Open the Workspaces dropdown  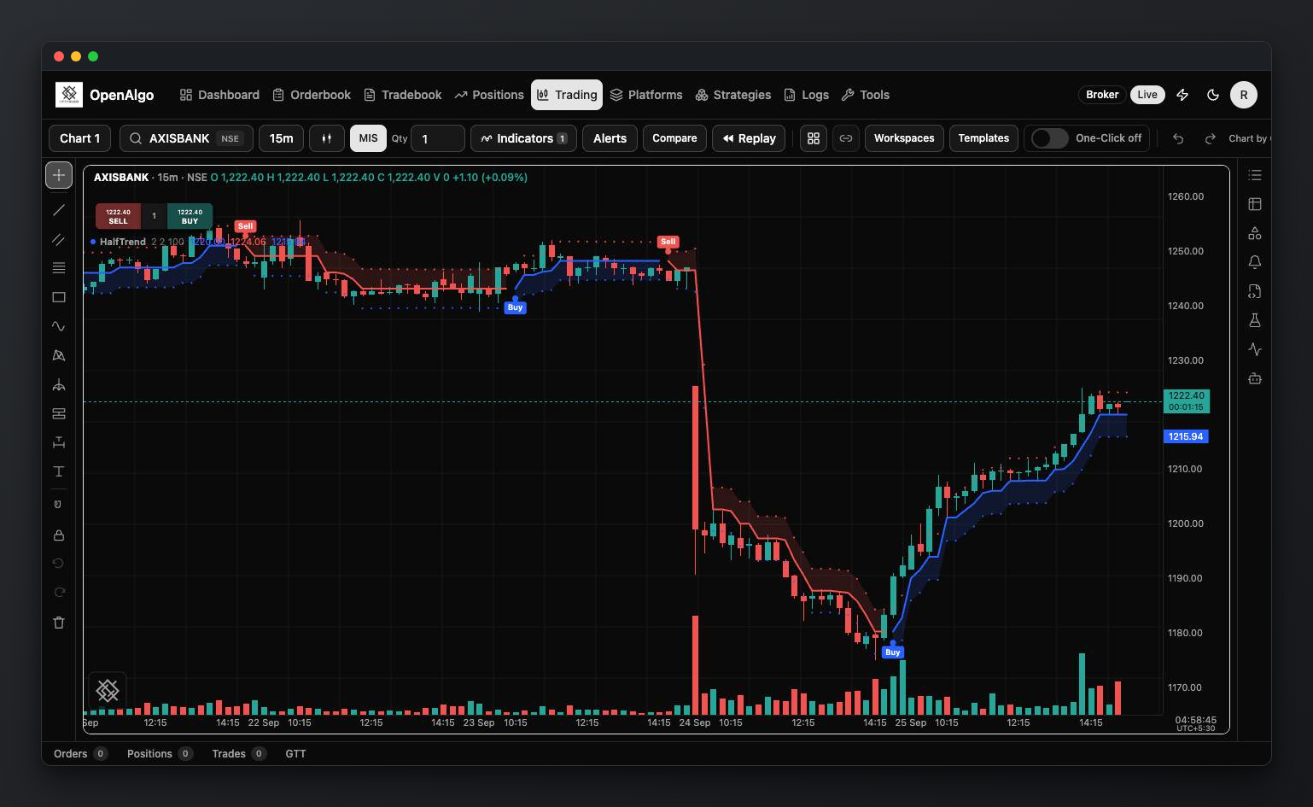(x=904, y=138)
